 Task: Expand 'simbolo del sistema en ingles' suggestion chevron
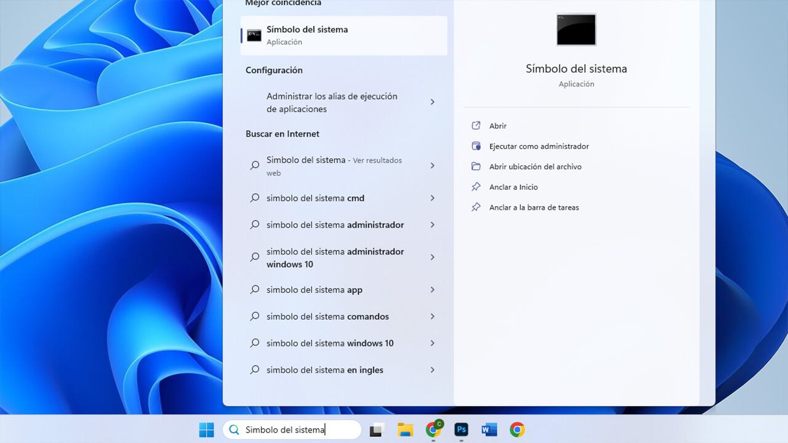(x=432, y=370)
